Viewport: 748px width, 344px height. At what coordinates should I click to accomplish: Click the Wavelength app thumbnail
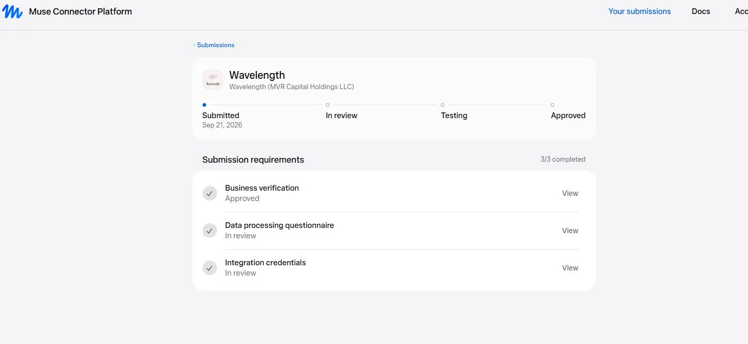pos(213,80)
